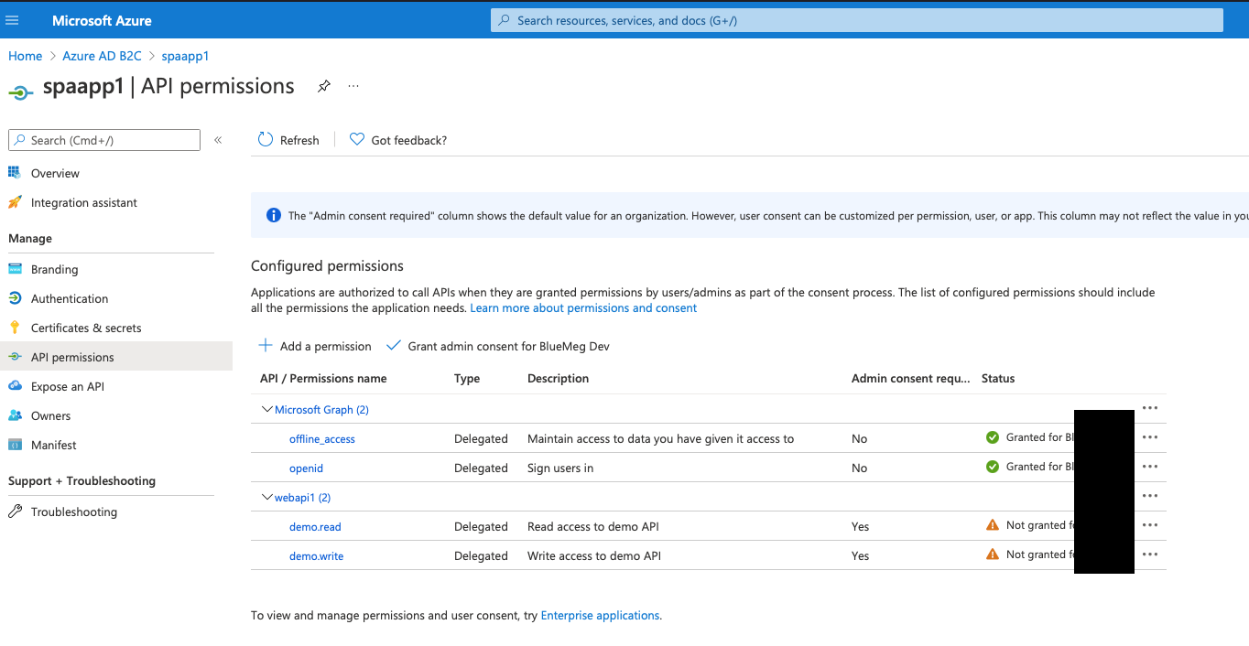The height and width of the screenshot is (646, 1249).
Task: Click Add a permission
Action: point(315,346)
